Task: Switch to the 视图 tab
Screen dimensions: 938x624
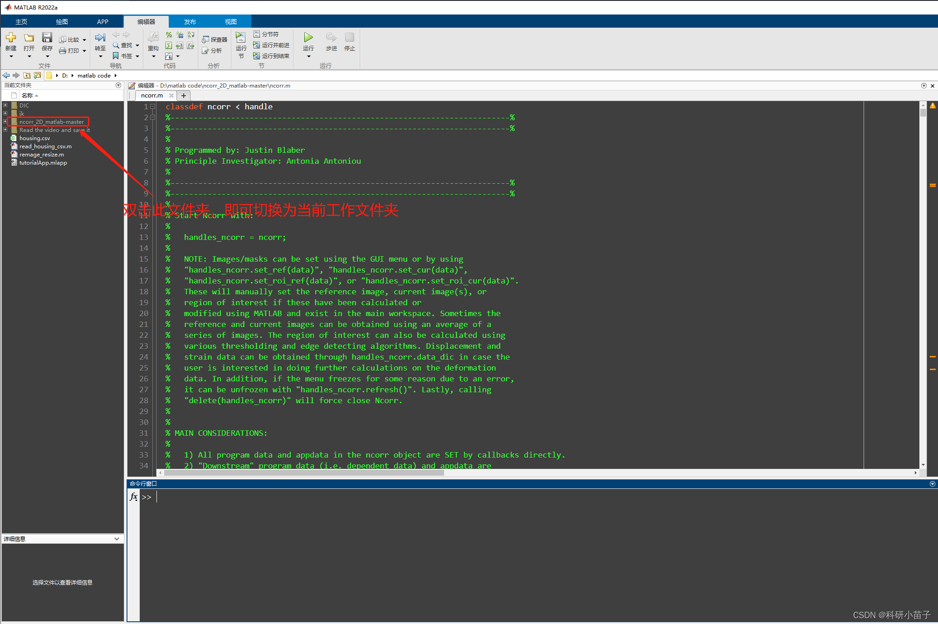Action: coord(231,22)
